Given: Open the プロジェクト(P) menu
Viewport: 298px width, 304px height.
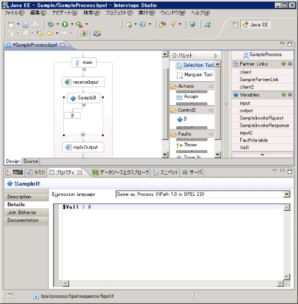Looking at the screenshot, I should 119,13.
